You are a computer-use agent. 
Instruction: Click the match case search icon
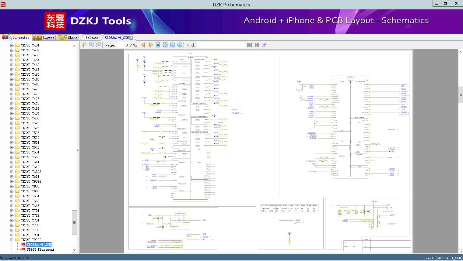coord(264,45)
